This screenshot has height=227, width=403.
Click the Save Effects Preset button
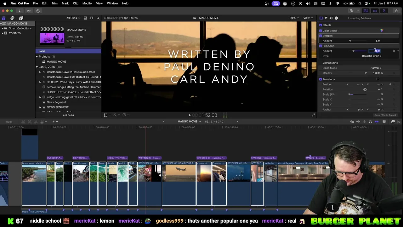tap(385, 115)
